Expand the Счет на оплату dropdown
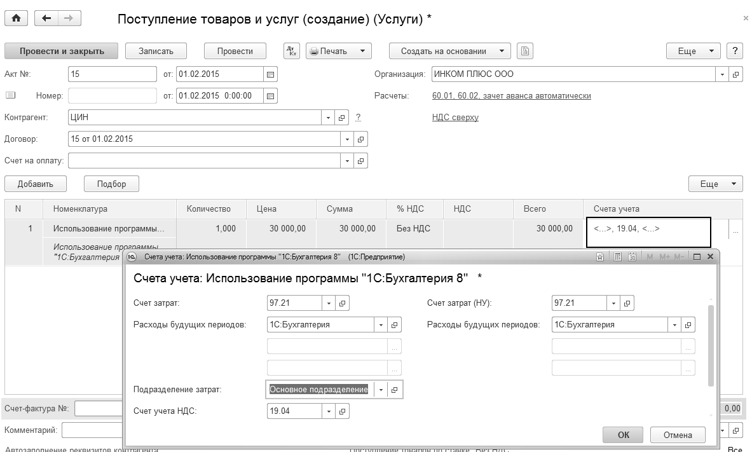The width and height of the screenshot is (752, 452). (x=347, y=161)
